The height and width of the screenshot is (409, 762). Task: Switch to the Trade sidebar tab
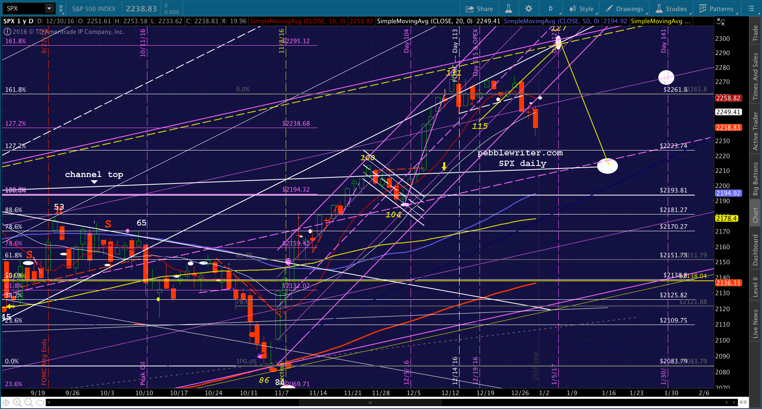point(755,33)
